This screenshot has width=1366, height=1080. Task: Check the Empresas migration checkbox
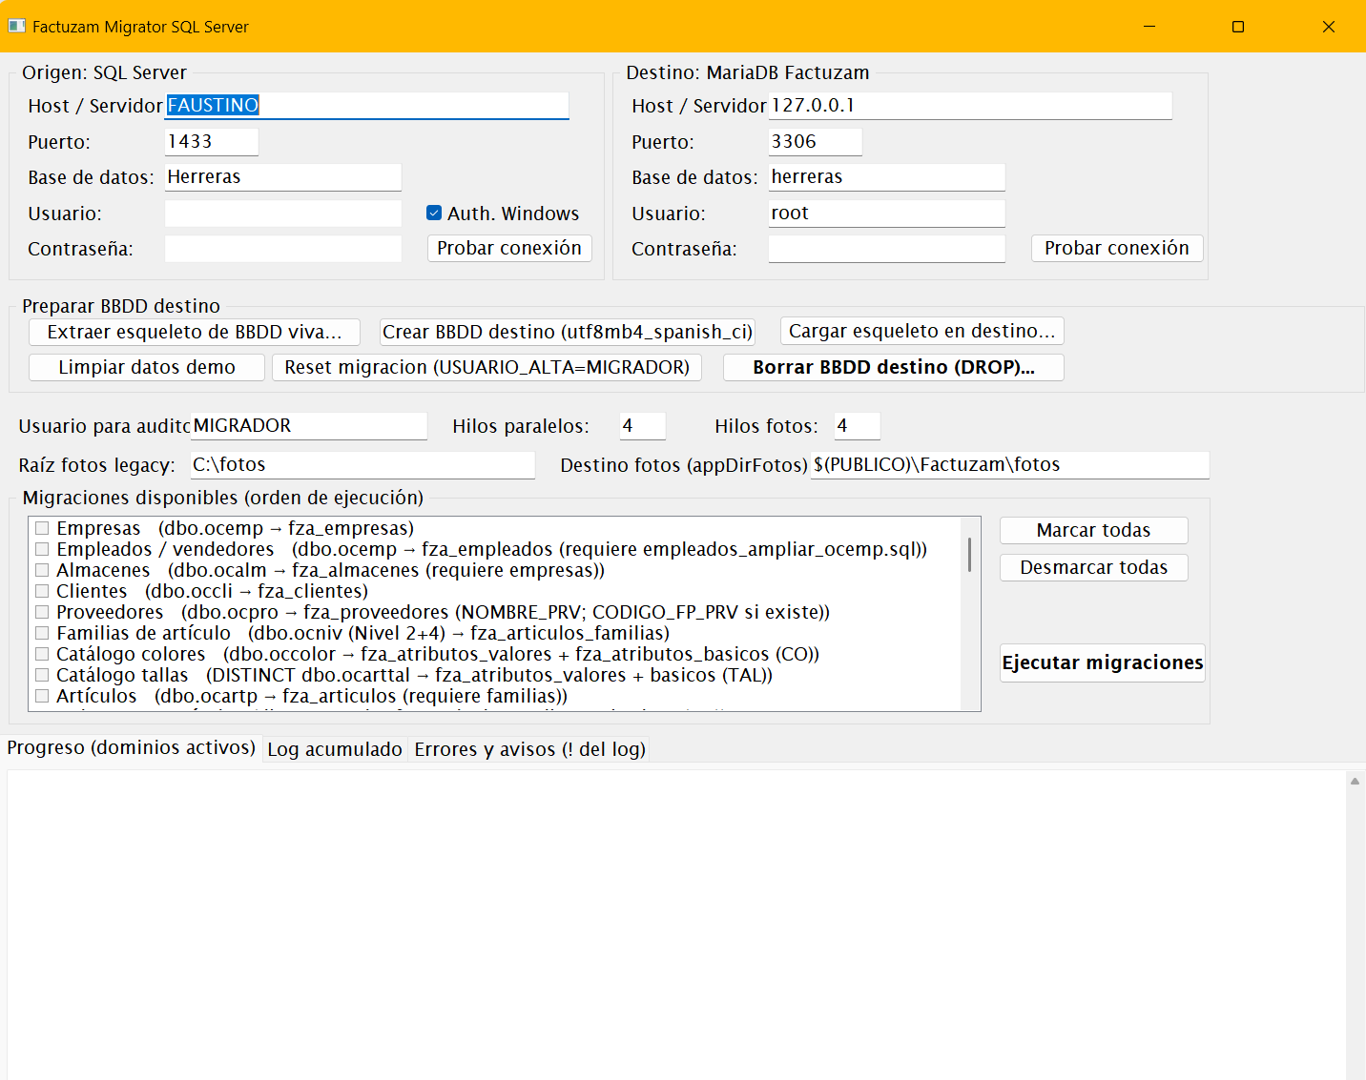[x=42, y=528]
